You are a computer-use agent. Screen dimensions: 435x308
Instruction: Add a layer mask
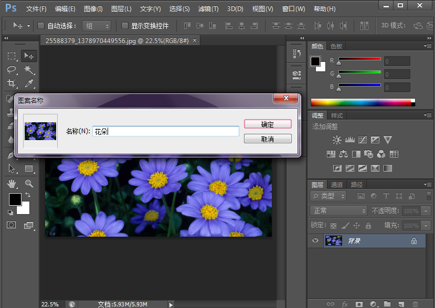pyautogui.click(x=359, y=304)
